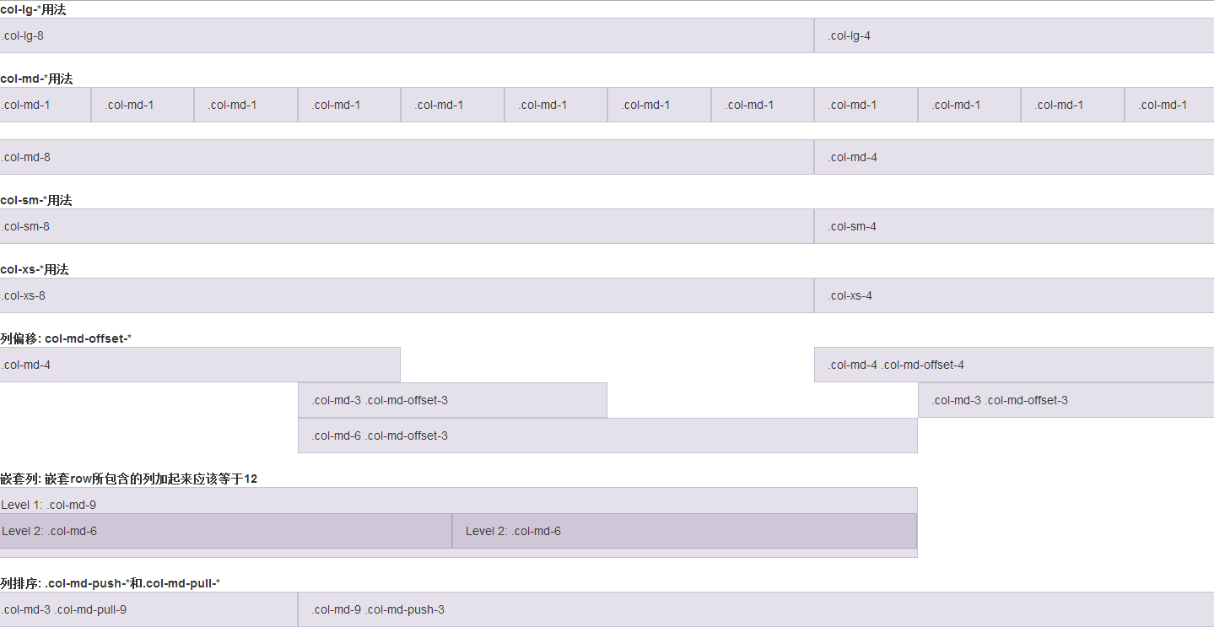Click the .col-sm-8 grid cell

tap(407, 226)
